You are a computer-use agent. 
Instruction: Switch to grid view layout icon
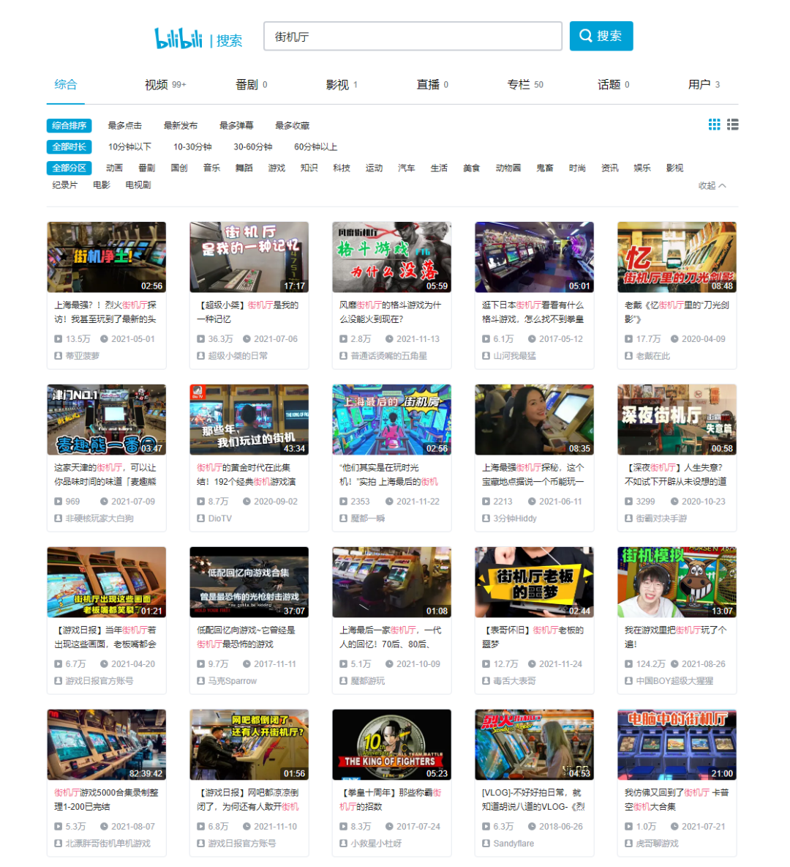click(715, 124)
